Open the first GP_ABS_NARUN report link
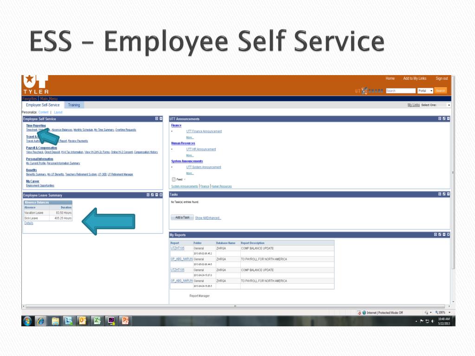The image size is (475, 356). click(x=181, y=259)
